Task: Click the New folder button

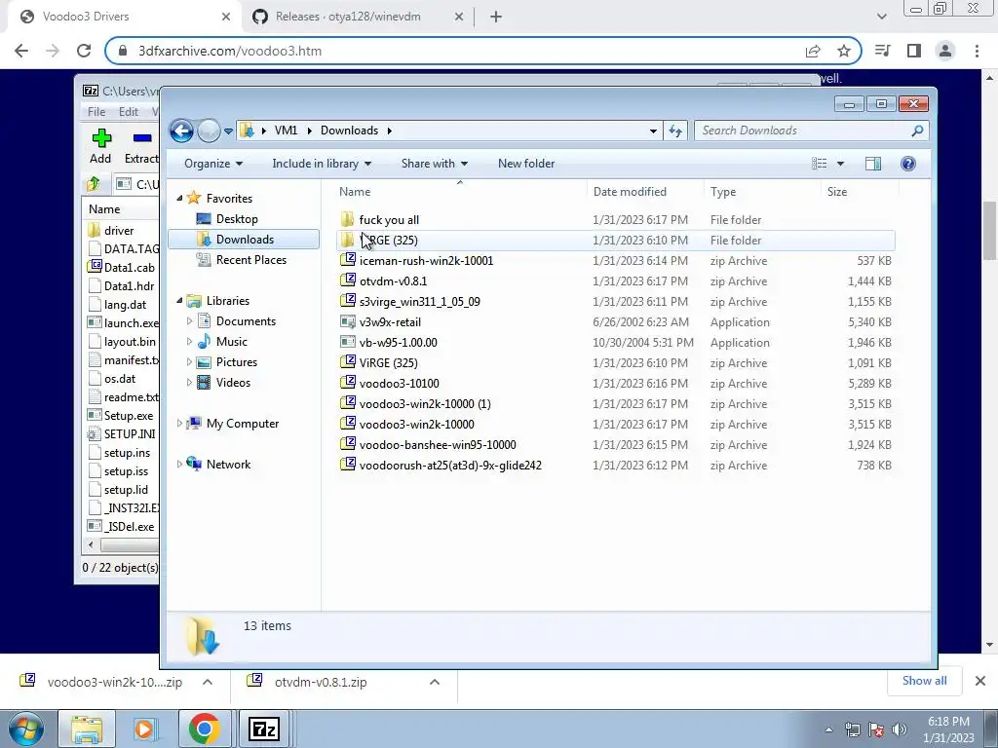Action: 526,164
